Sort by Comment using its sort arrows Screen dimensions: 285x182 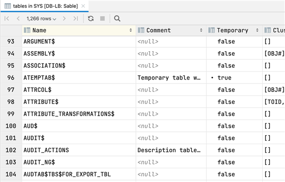point(201,30)
